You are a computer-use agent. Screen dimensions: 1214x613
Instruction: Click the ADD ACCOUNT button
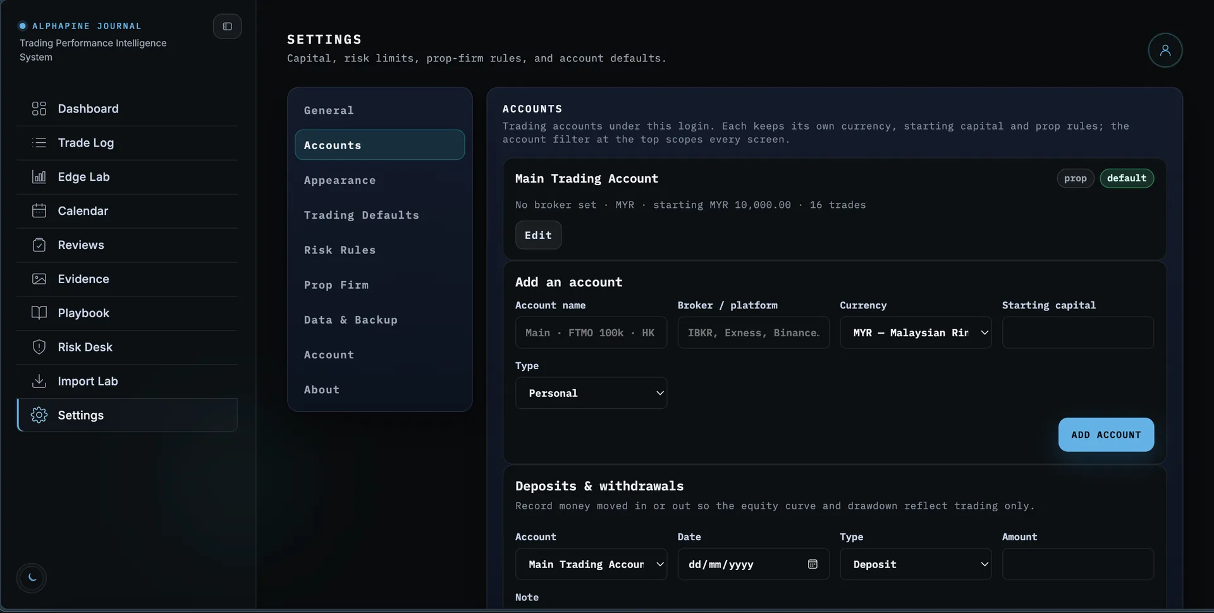coord(1106,435)
